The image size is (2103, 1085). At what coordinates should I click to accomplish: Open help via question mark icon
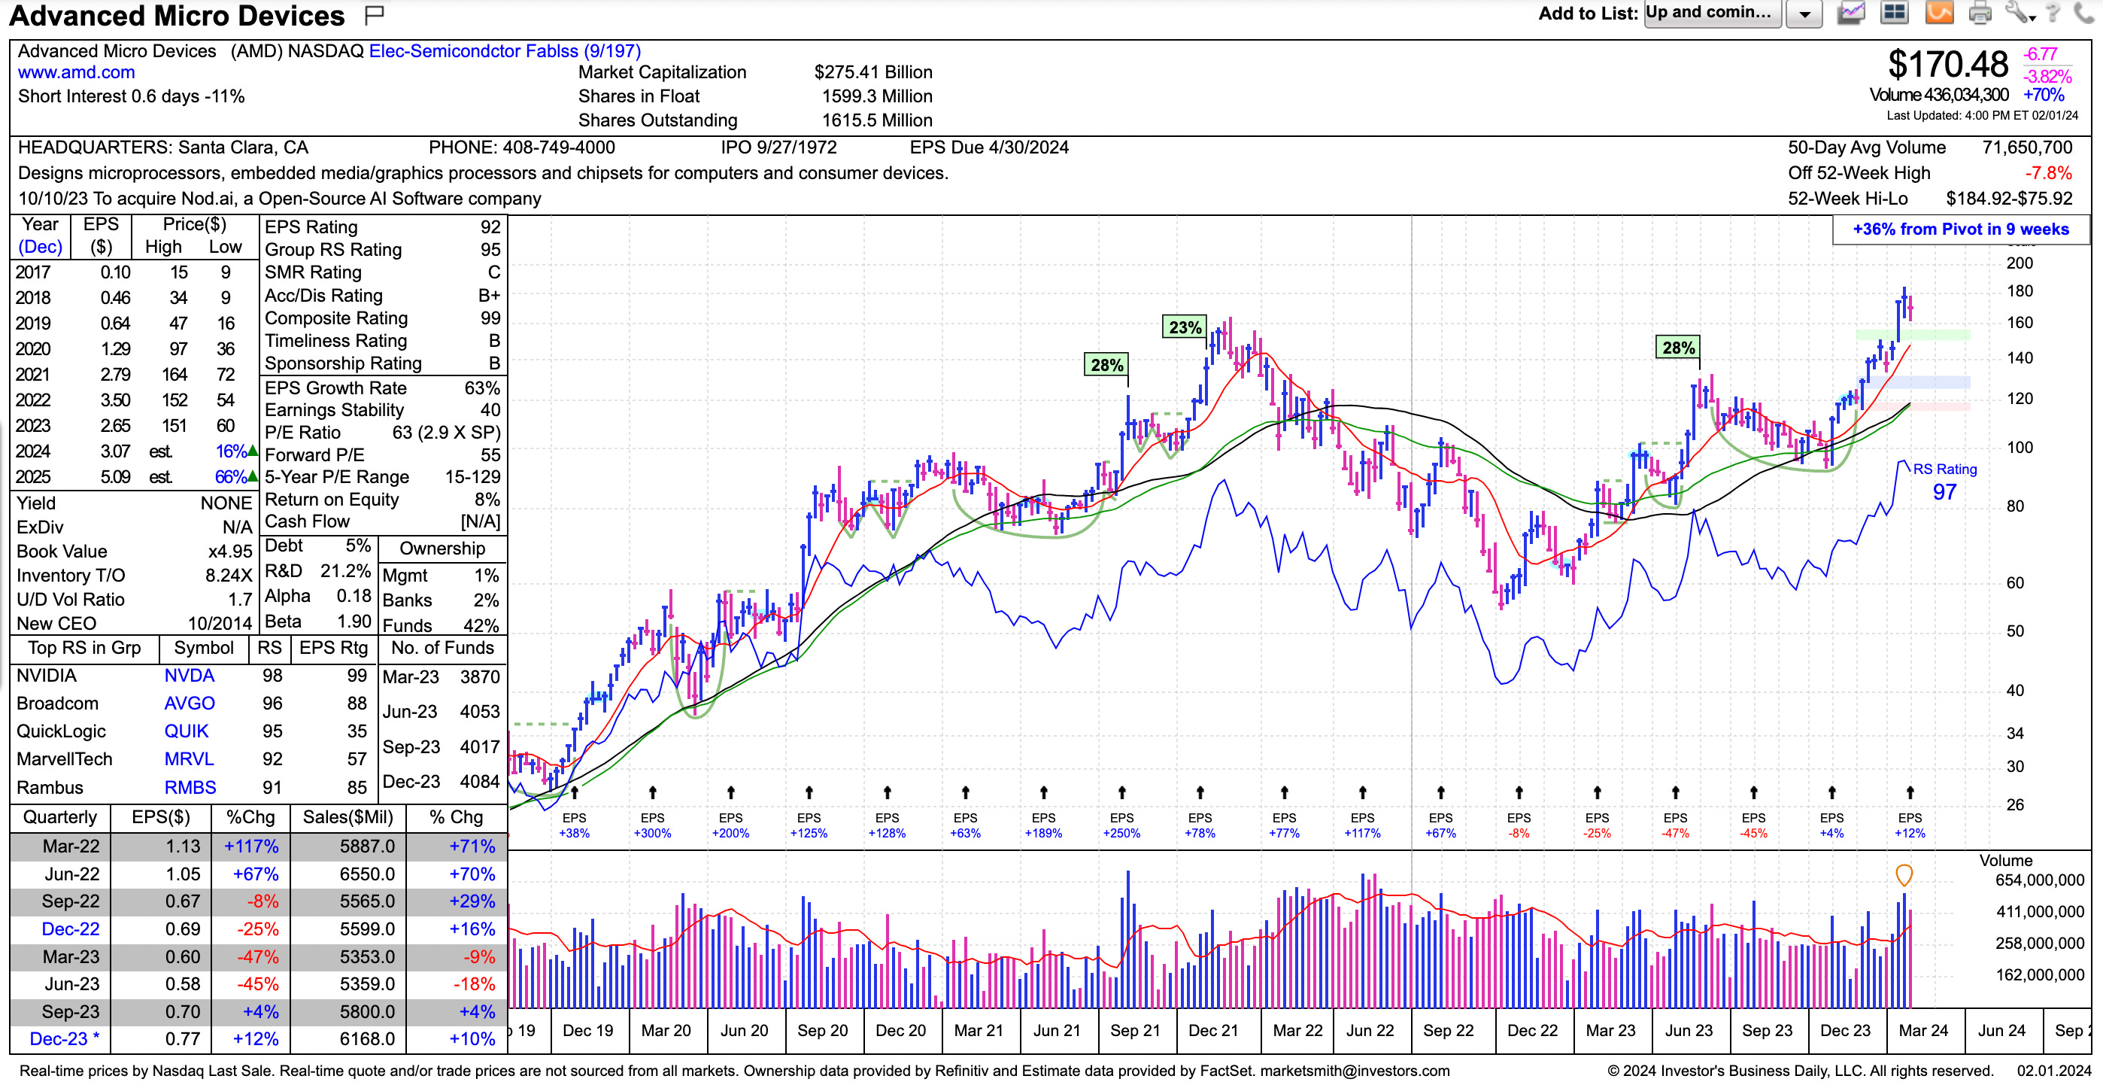(2054, 13)
